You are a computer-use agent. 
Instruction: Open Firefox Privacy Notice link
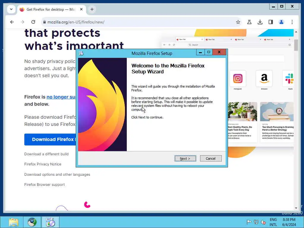pos(43,164)
